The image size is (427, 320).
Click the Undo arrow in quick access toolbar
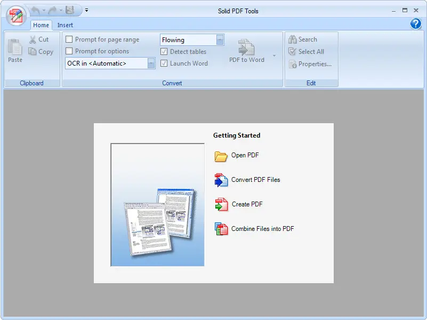[35, 10]
